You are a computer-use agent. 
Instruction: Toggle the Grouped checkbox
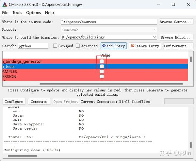55,46
